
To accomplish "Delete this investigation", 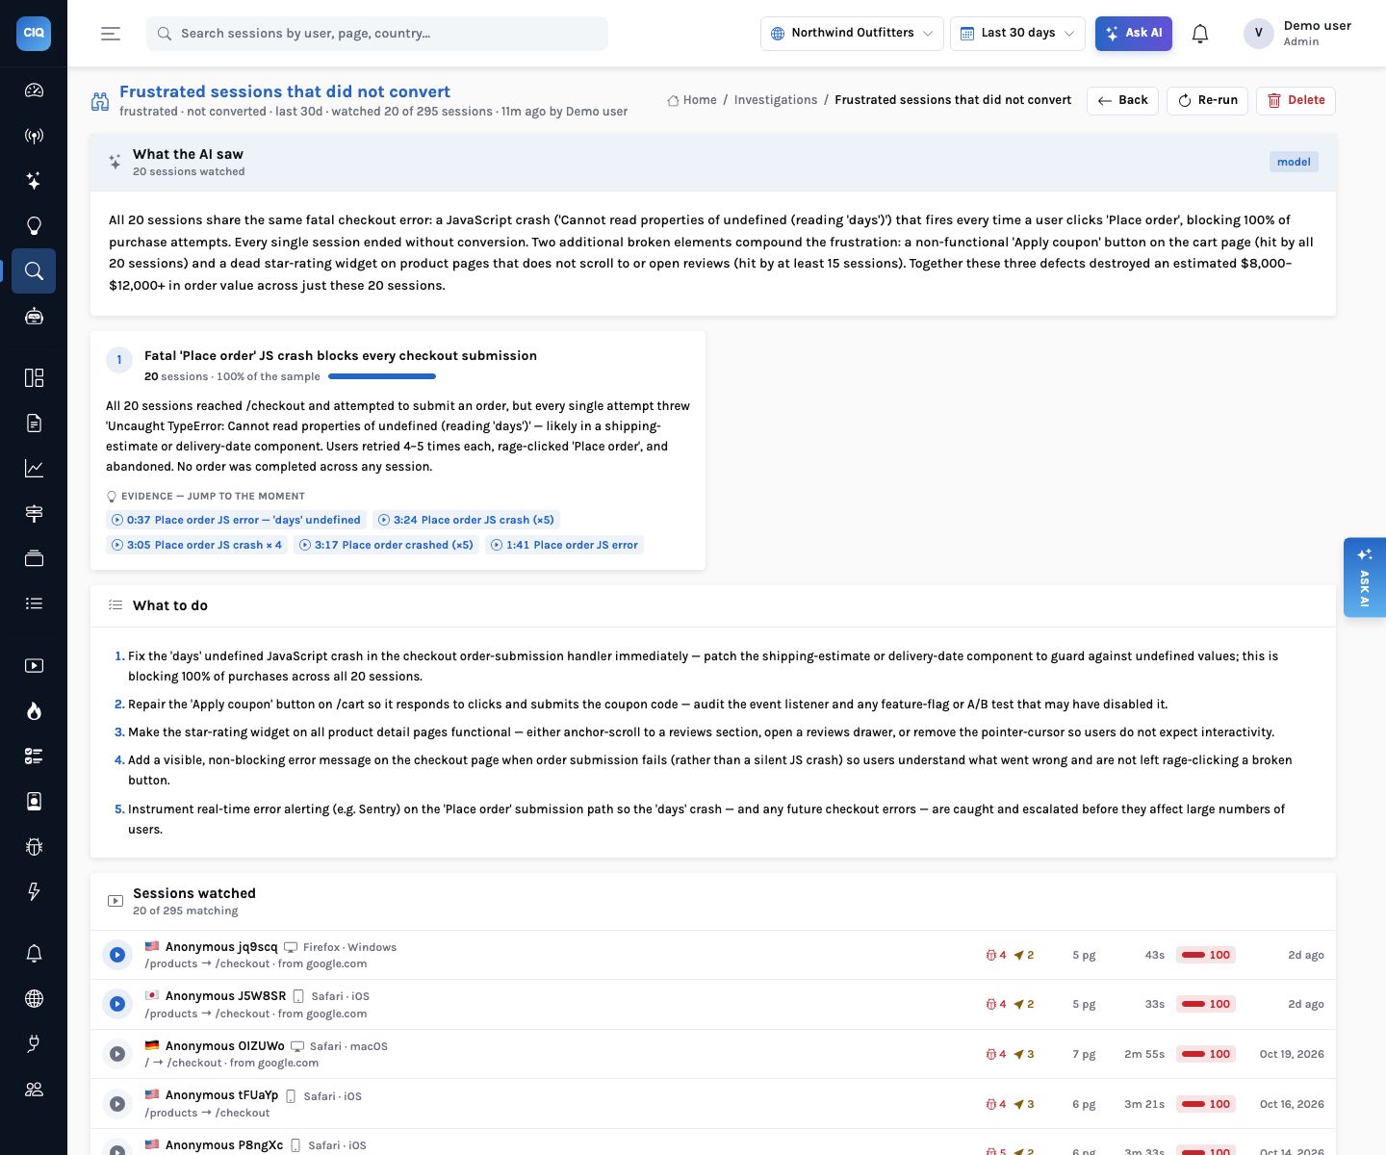I will tap(1296, 100).
